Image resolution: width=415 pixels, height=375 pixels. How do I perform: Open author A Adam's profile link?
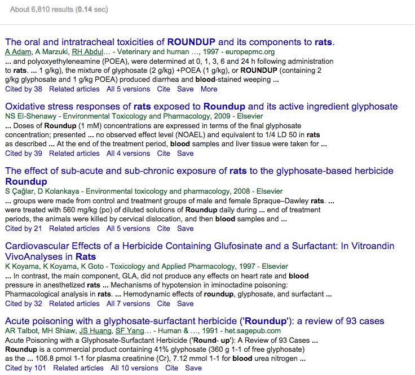tap(18, 52)
